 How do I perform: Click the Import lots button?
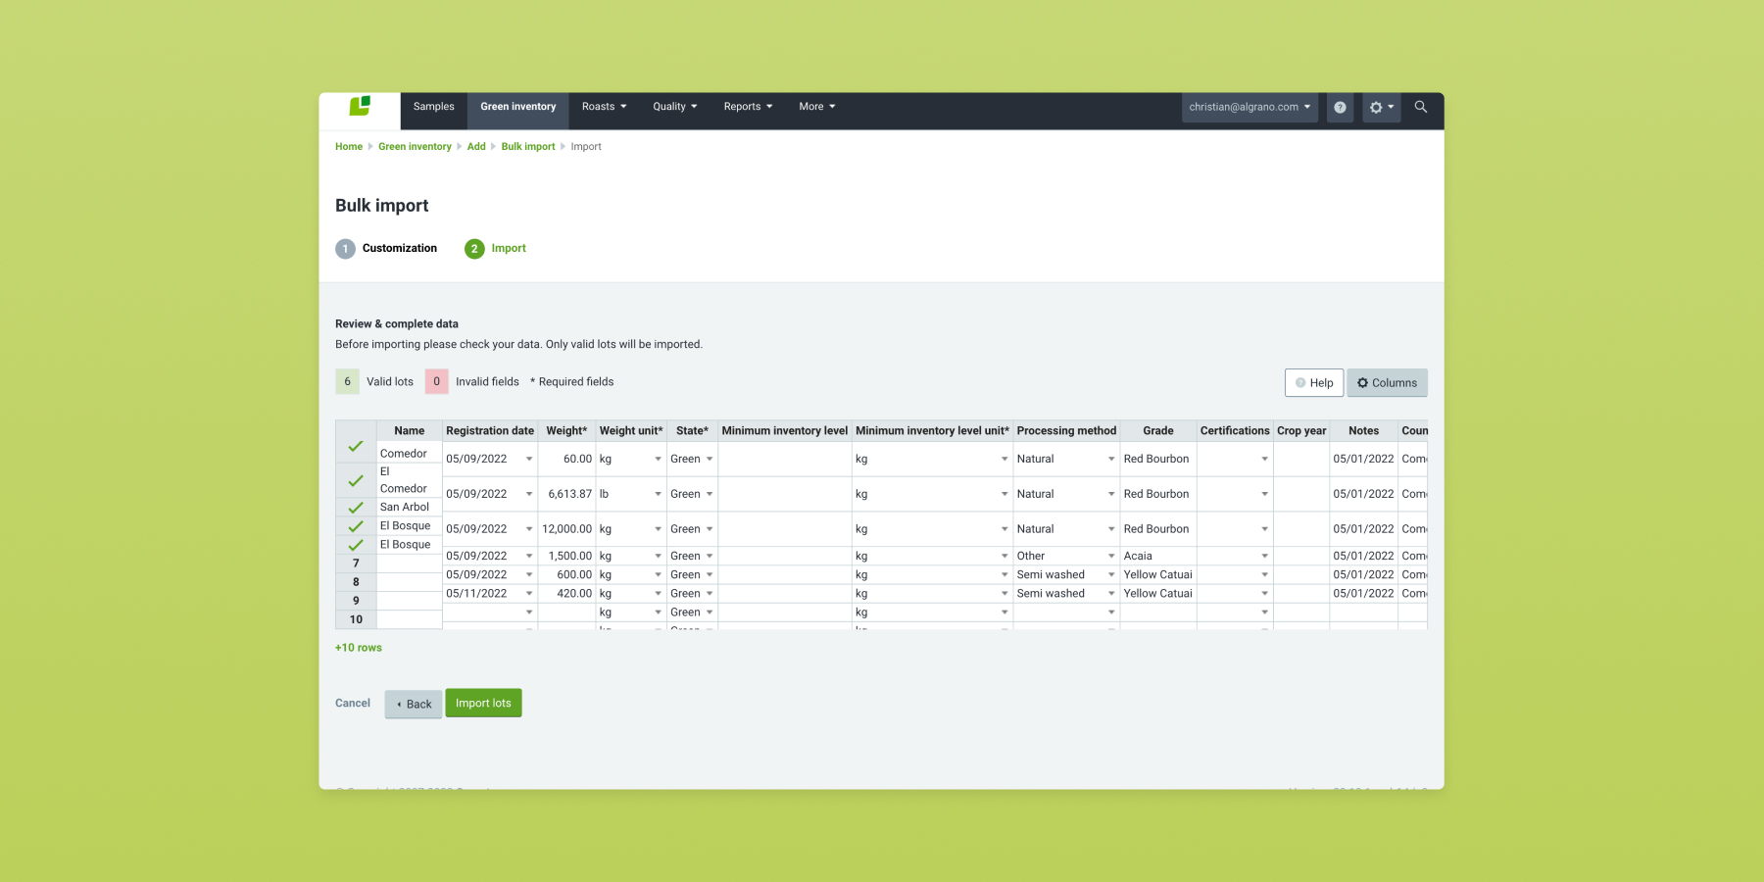(x=483, y=703)
